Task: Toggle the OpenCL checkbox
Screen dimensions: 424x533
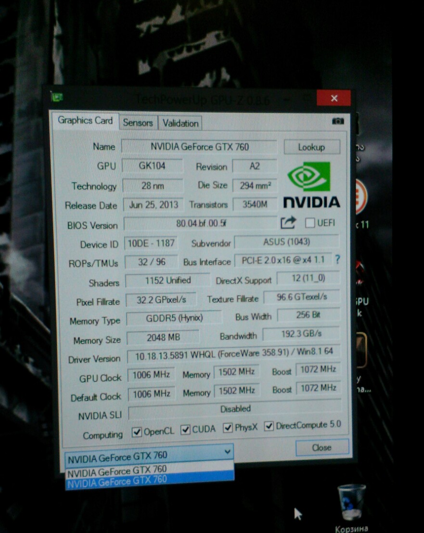Action: tap(137, 432)
